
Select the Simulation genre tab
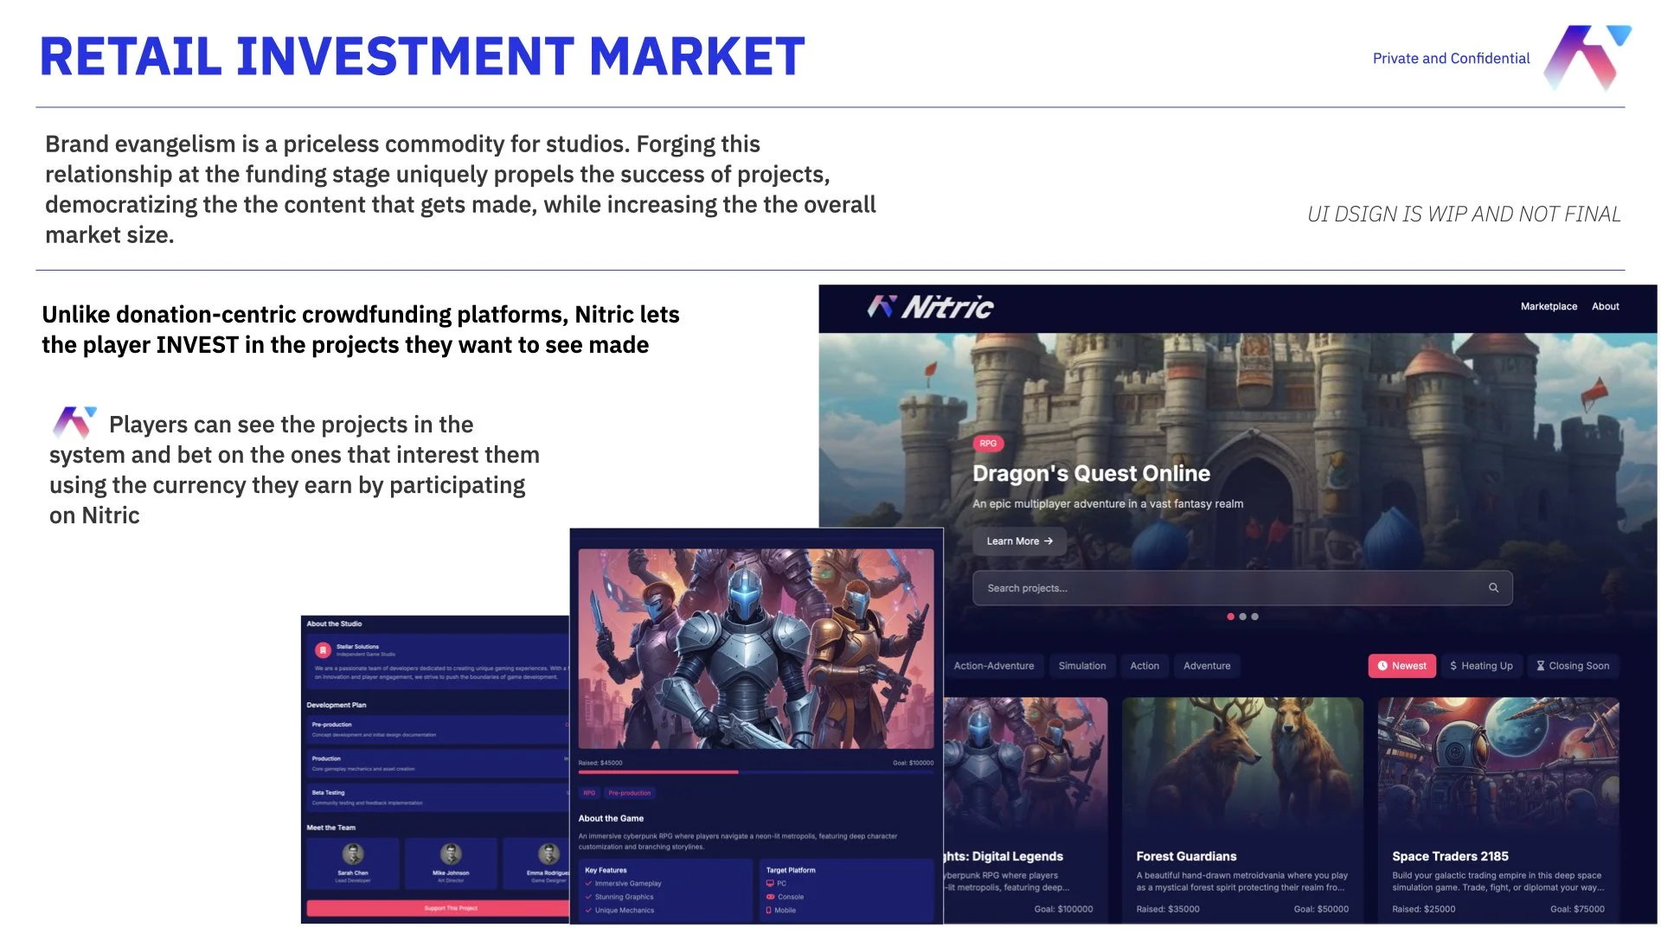pos(1082,666)
